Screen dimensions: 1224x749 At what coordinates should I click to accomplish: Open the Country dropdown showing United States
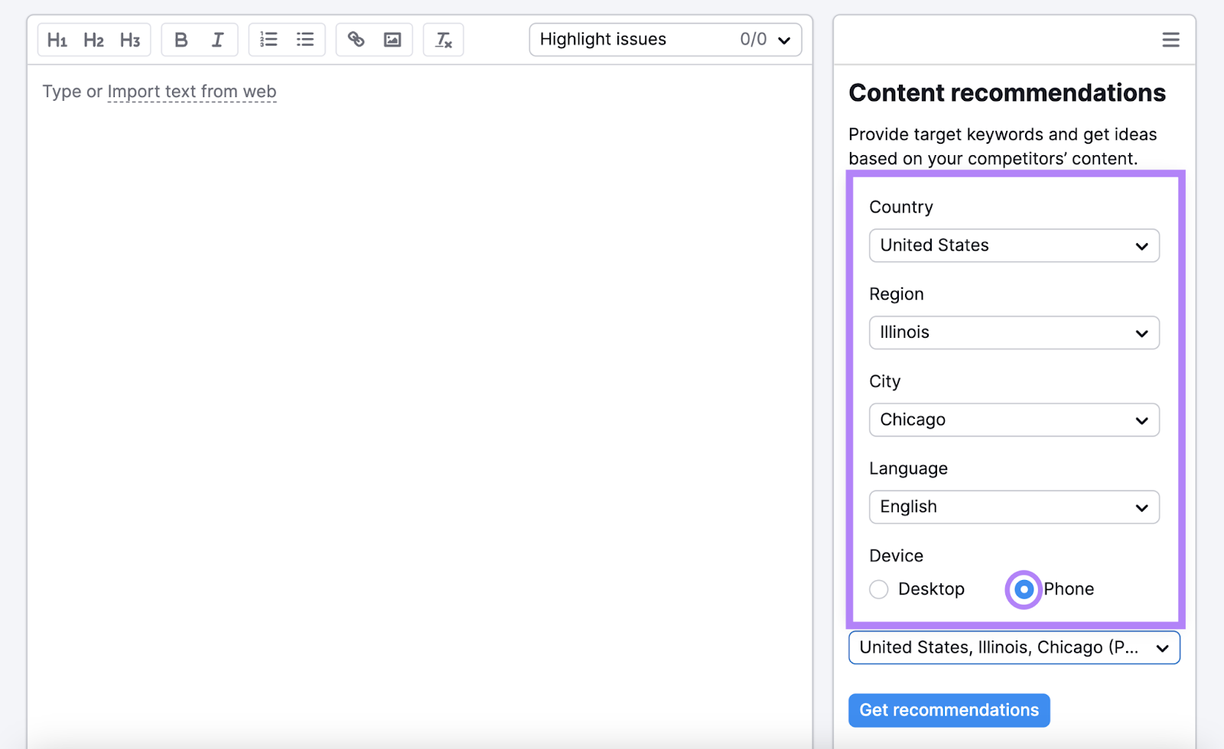(x=1014, y=245)
